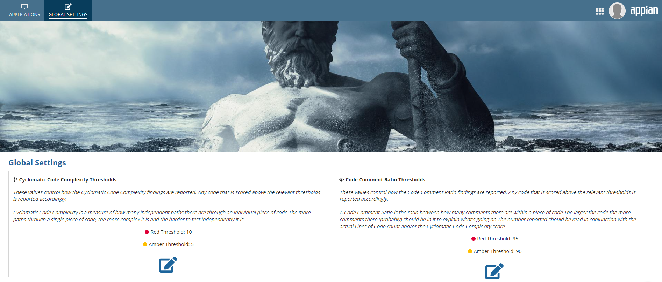Select the Global Settings tab

pyautogui.click(x=68, y=11)
